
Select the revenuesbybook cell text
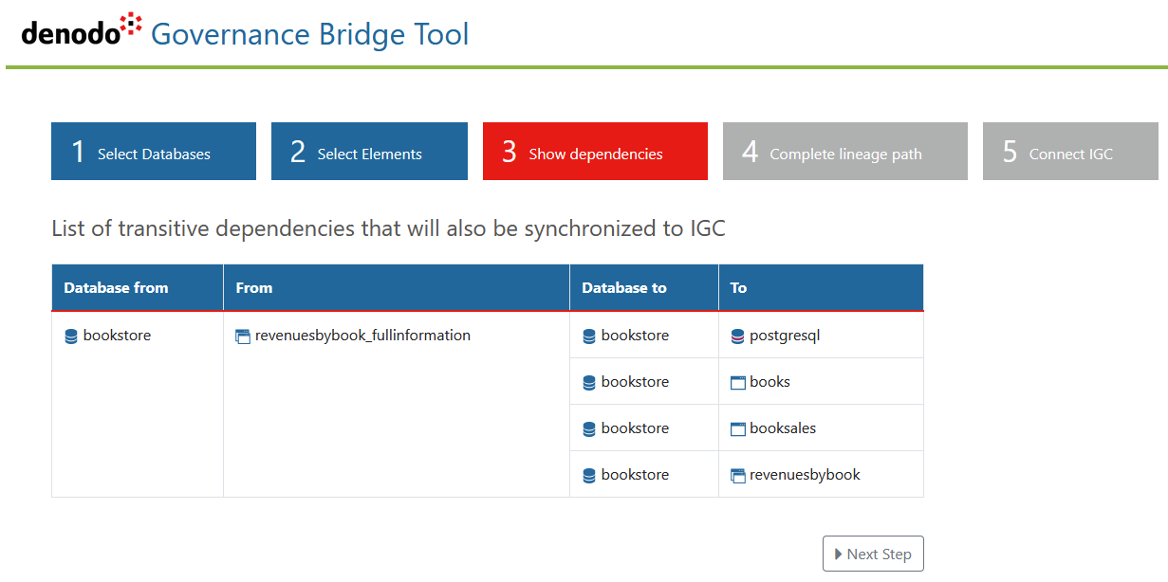805,475
